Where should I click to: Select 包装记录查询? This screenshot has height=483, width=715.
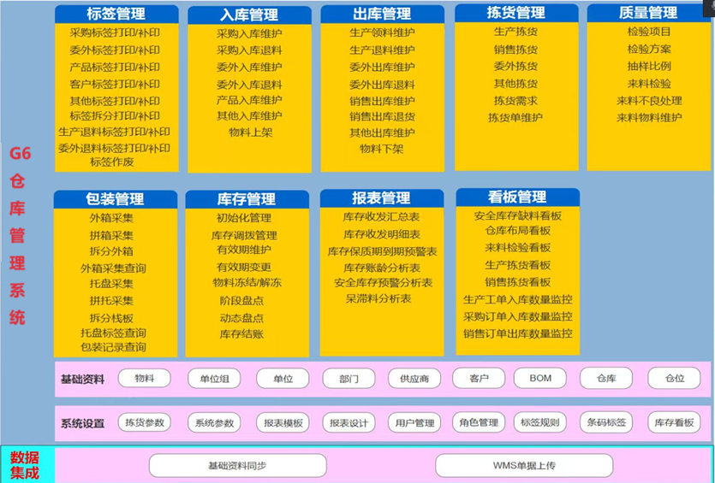point(114,347)
